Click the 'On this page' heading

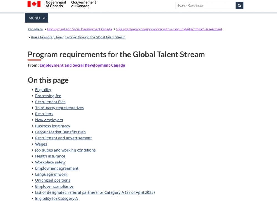48,80
